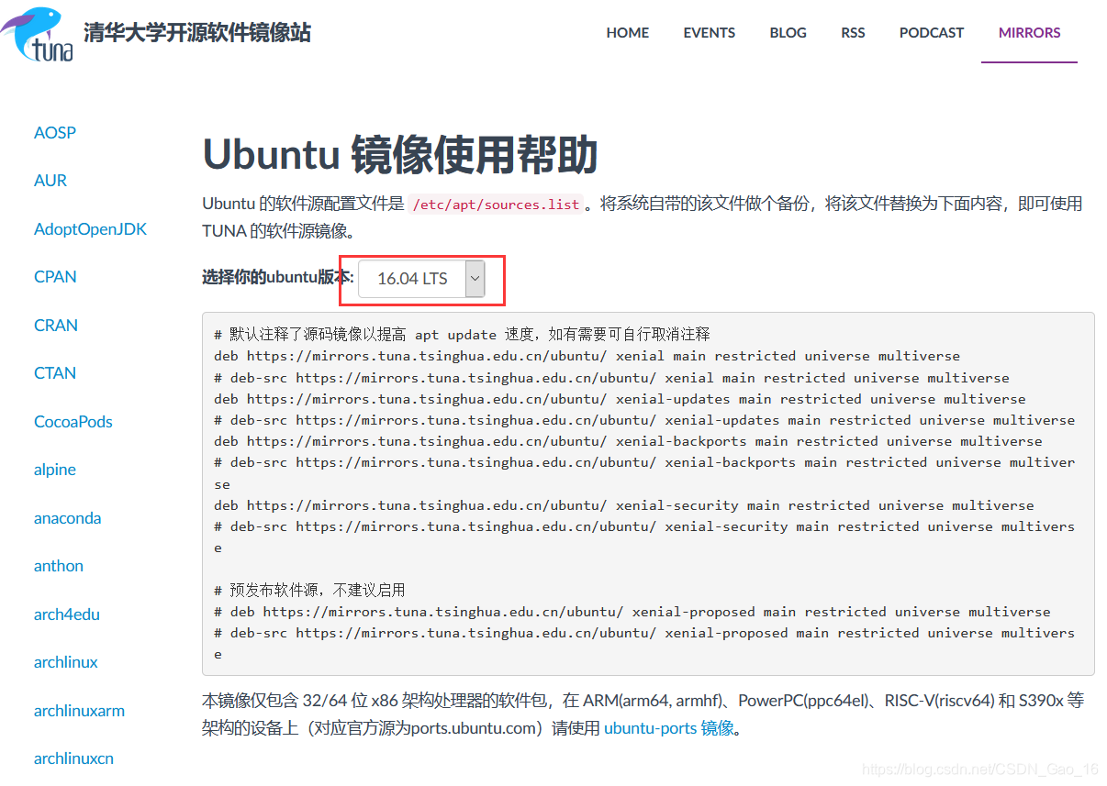Click the first deb xenial main line

[587, 356]
